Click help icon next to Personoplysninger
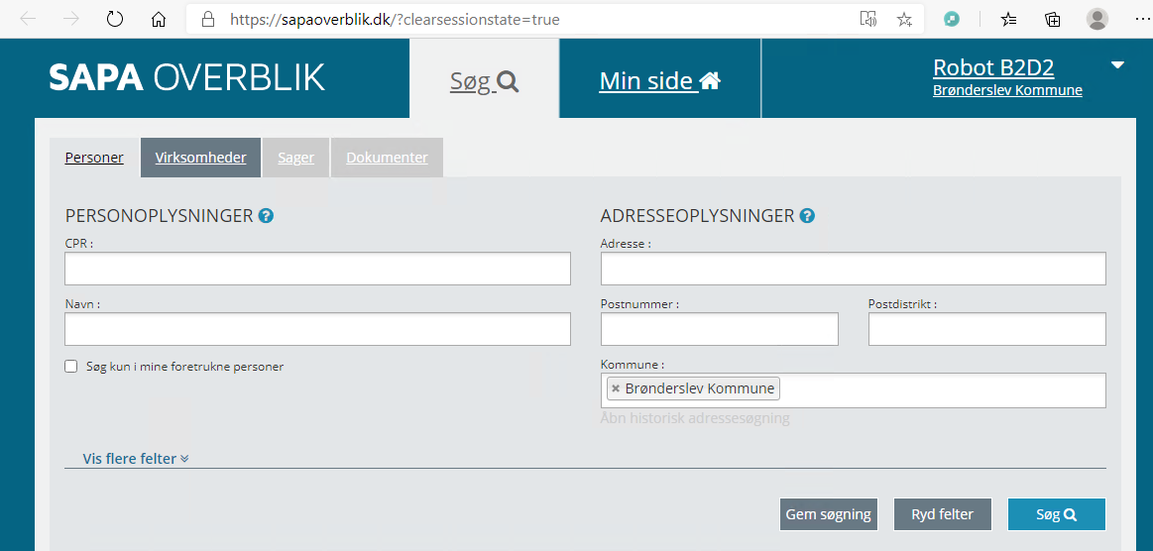The height and width of the screenshot is (551, 1153). 266,216
